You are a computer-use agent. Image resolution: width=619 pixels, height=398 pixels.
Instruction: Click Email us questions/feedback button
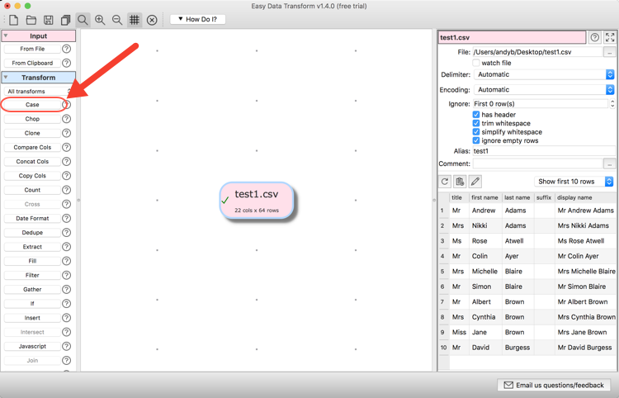555,385
